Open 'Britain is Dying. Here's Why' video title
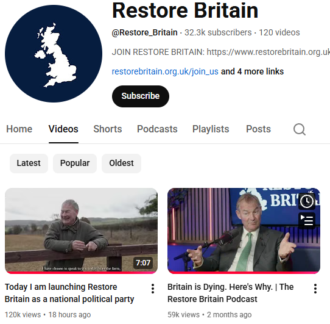This screenshot has width=330, height=324. click(x=231, y=293)
